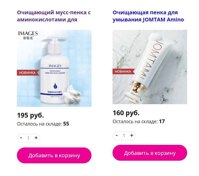The width and height of the screenshot is (199, 176).
Task: View the IMAGES amino acid cleanser photo
Action: click(54, 68)
